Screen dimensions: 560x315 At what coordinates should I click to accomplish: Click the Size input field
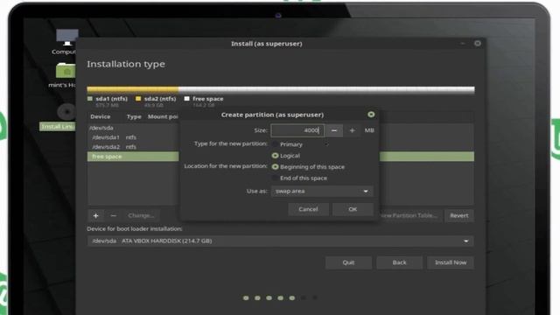297,130
